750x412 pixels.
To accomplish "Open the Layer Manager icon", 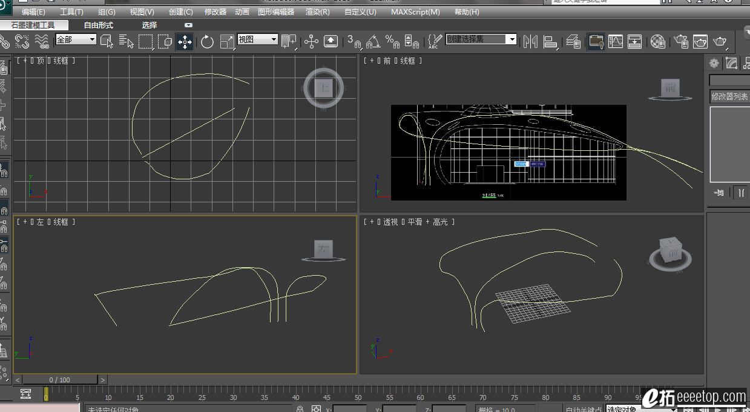I will (573, 41).
